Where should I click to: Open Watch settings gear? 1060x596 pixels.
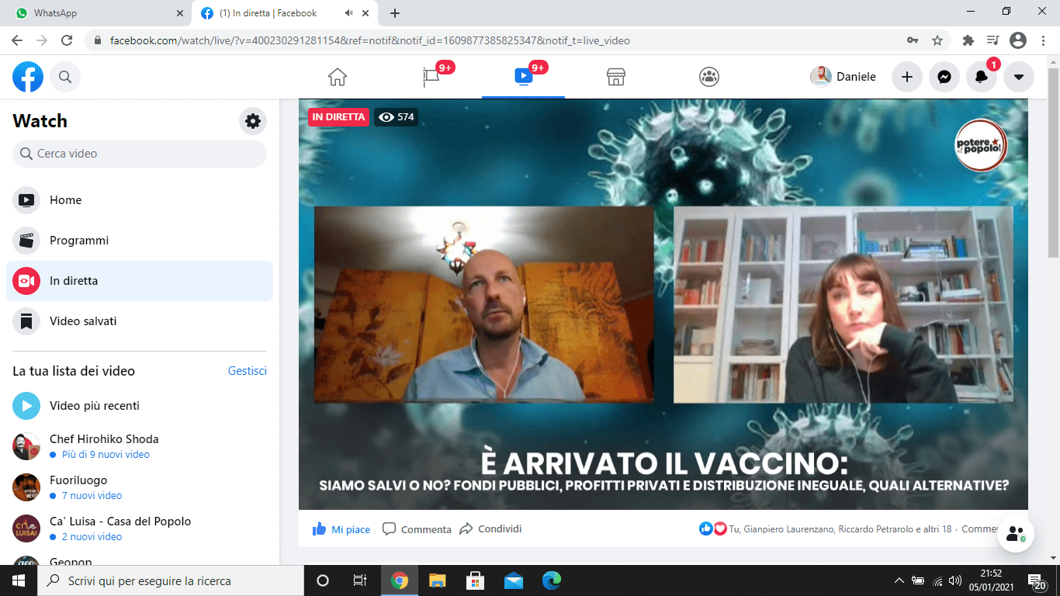coord(253,121)
